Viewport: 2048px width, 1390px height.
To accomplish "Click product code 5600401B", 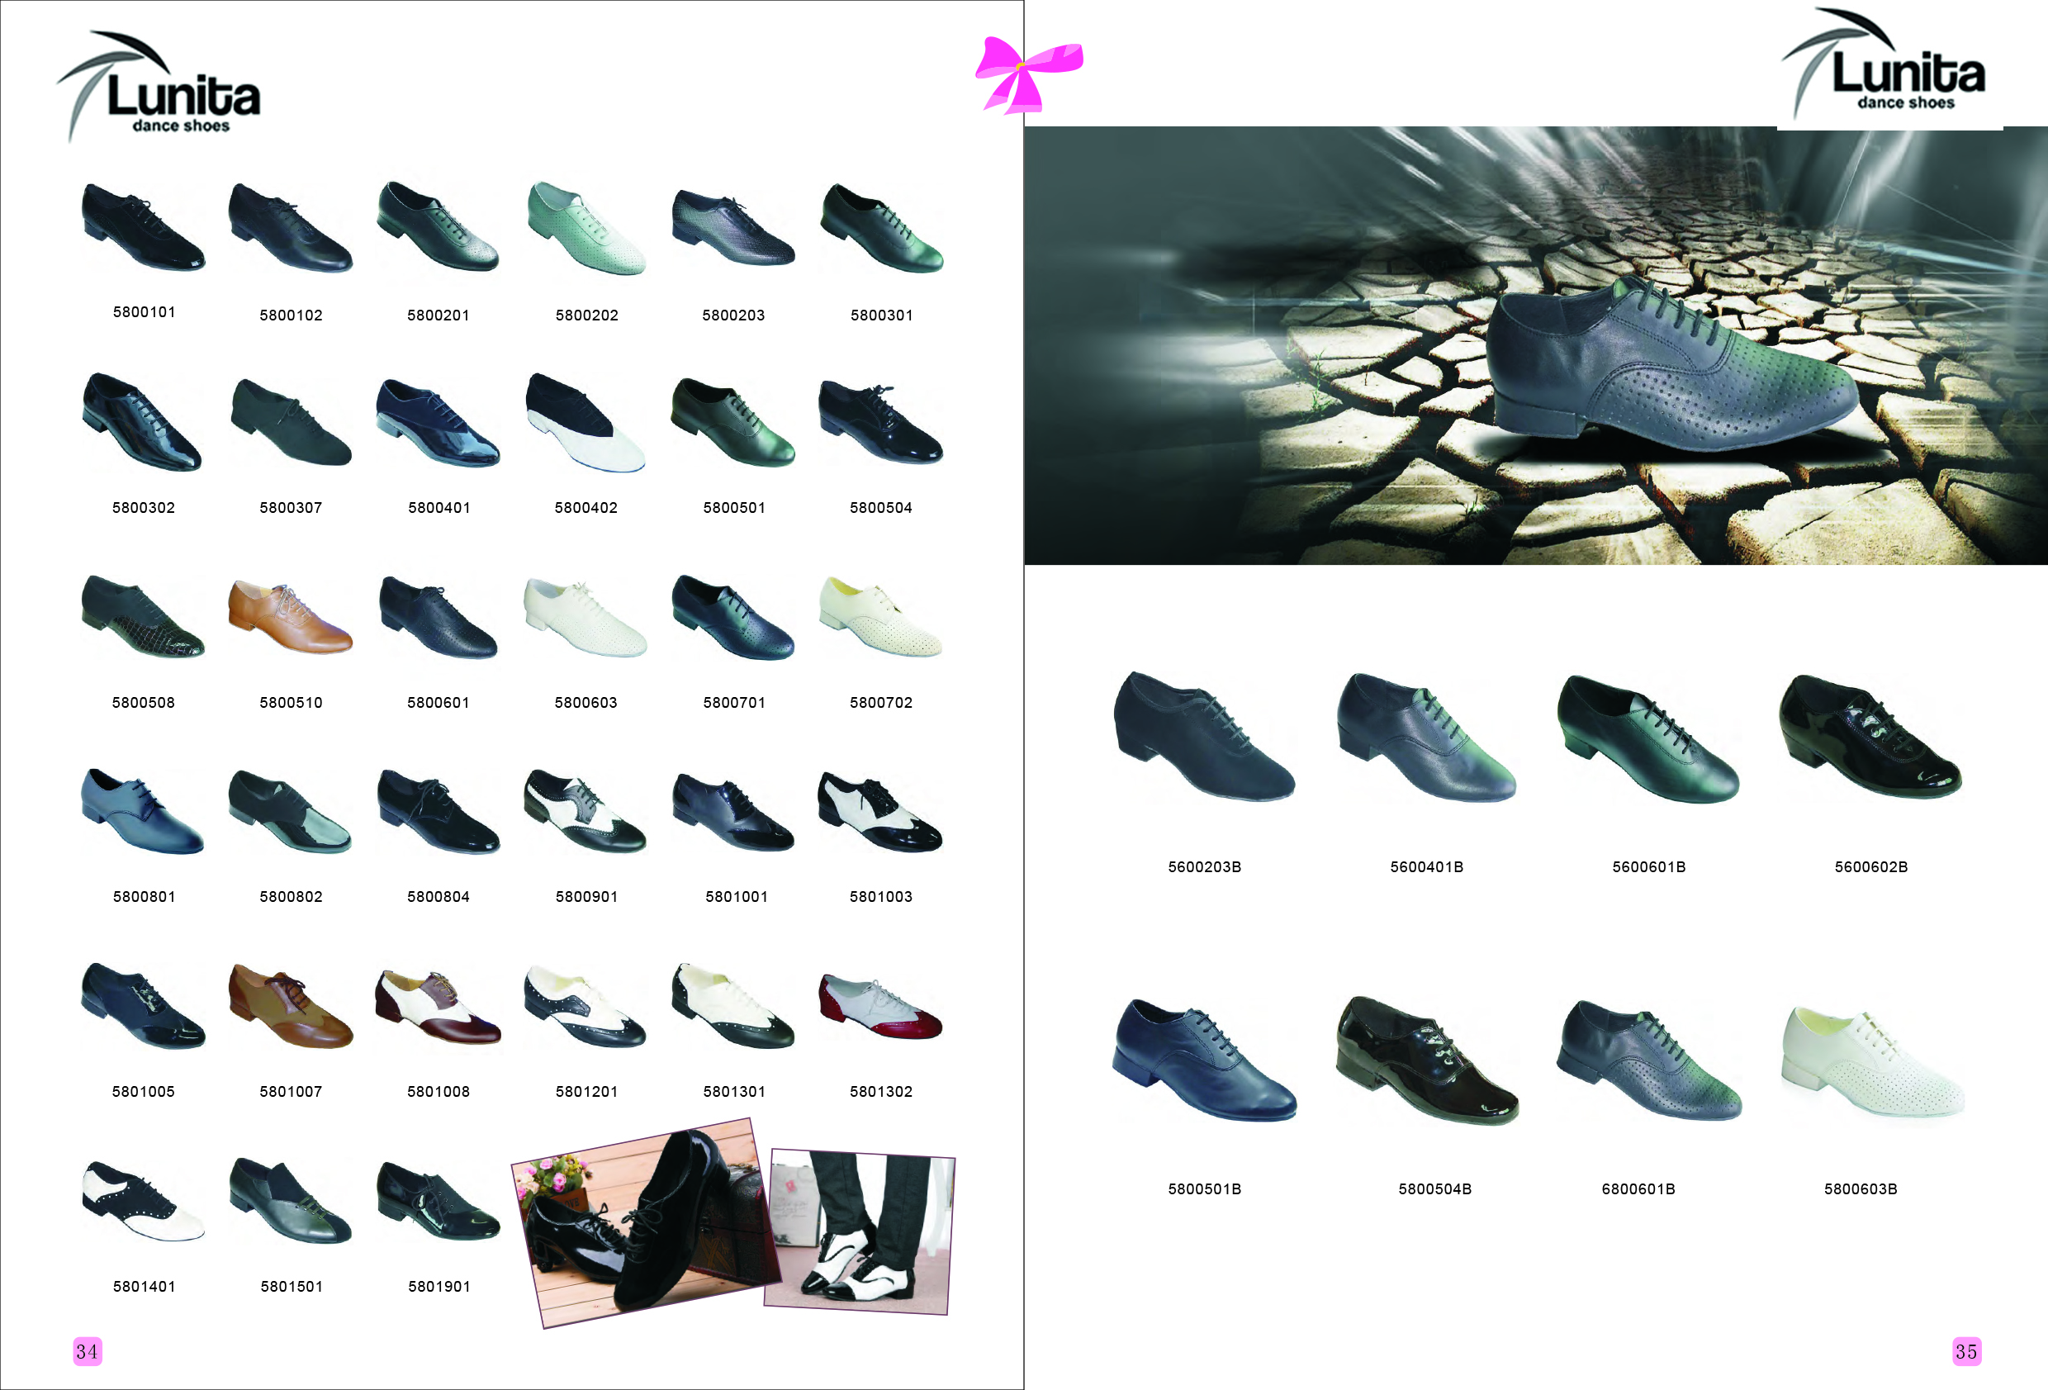I will (x=1427, y=866).
